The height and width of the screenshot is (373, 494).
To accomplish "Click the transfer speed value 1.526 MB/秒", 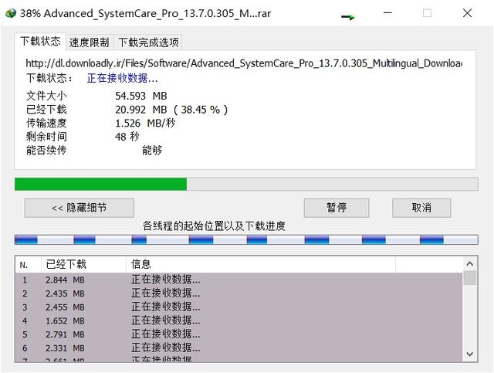I will [145, 123].
